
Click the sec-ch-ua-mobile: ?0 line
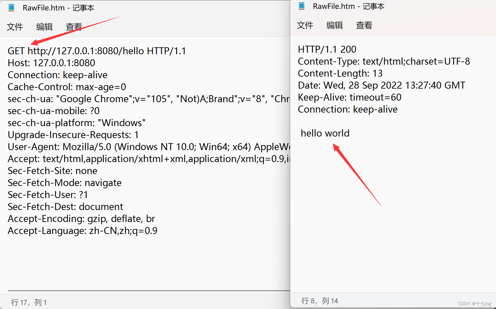[54, 111]
